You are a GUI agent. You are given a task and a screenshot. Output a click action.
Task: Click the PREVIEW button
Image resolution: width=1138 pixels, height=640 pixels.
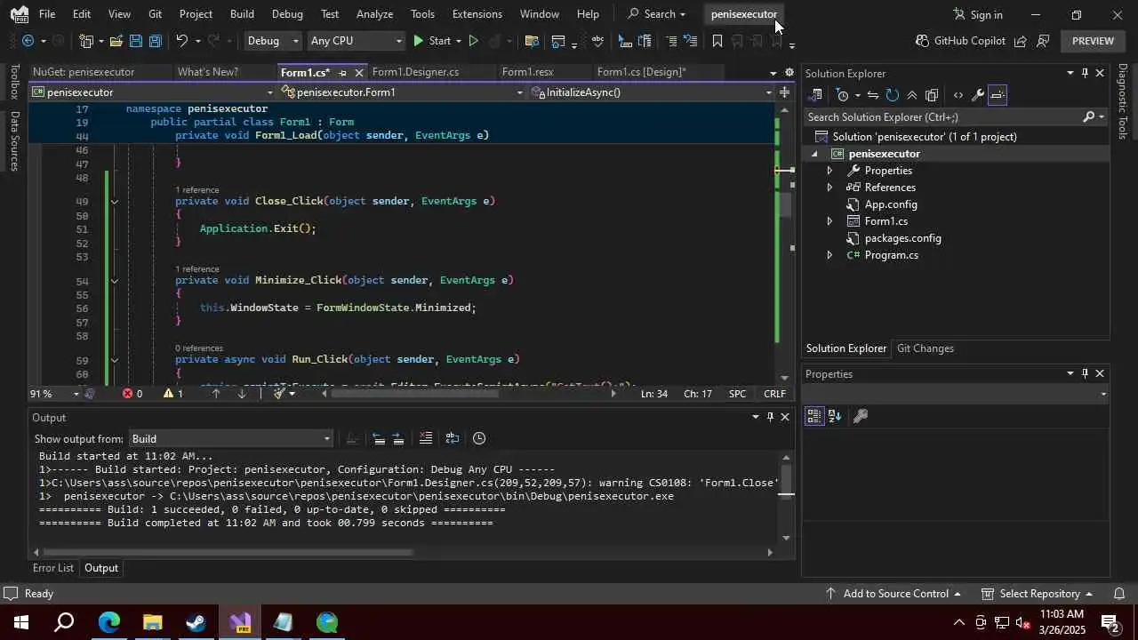[x=1093, y=41]
